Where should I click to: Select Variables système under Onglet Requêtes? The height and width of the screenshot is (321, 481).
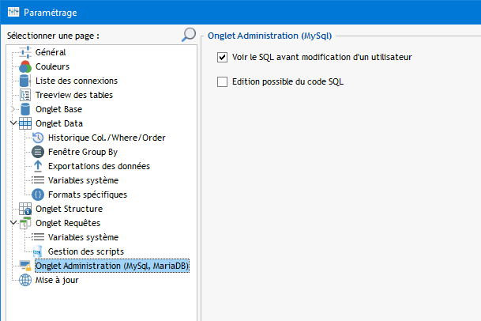click(83, 237)
